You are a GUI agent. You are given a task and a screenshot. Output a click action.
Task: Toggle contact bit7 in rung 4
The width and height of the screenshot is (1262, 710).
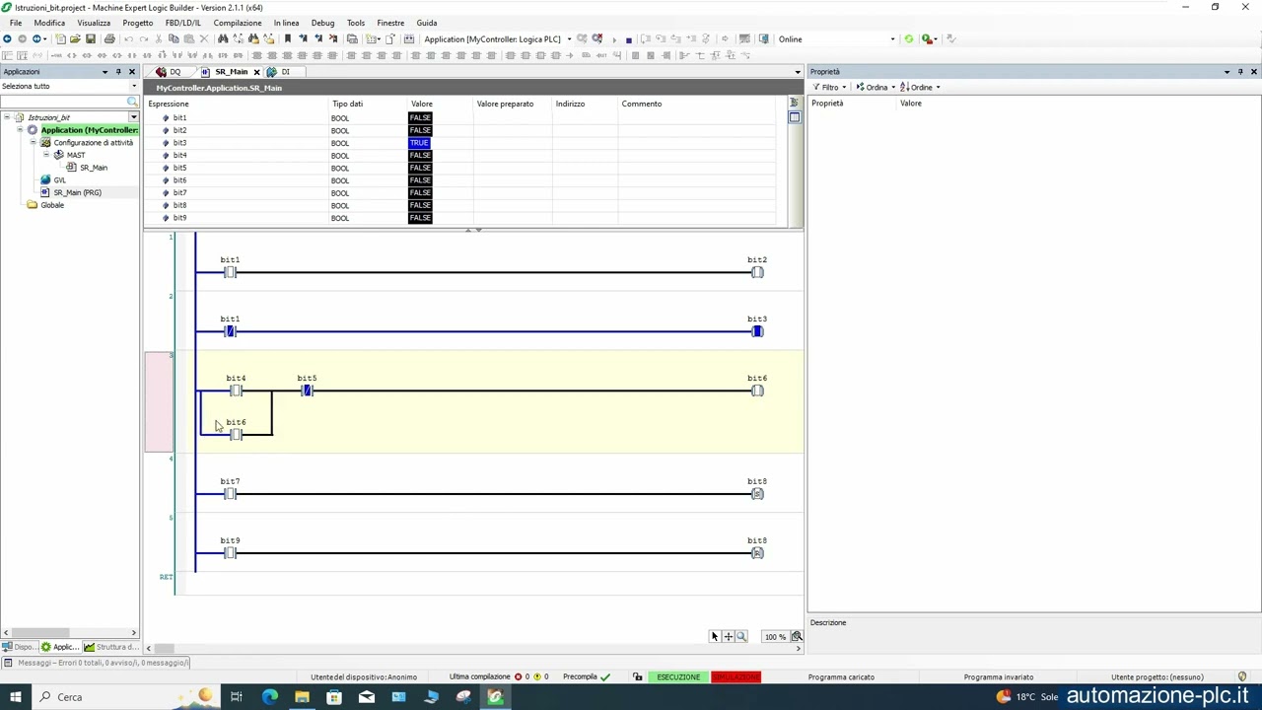click(x=230, y=494)
